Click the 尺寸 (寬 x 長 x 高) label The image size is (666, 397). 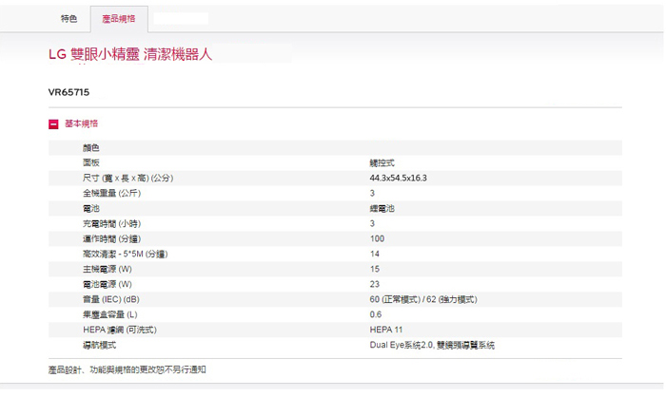coord(127,179)
